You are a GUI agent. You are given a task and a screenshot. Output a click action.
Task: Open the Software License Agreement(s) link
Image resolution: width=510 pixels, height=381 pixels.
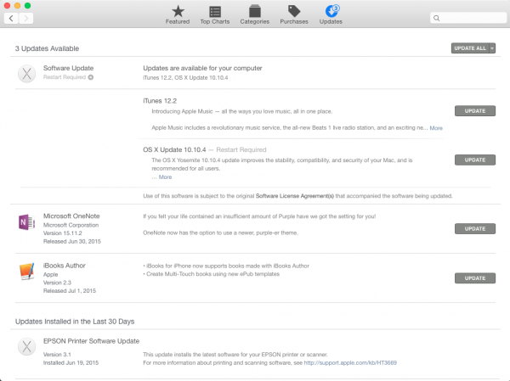tap(295, 196)
